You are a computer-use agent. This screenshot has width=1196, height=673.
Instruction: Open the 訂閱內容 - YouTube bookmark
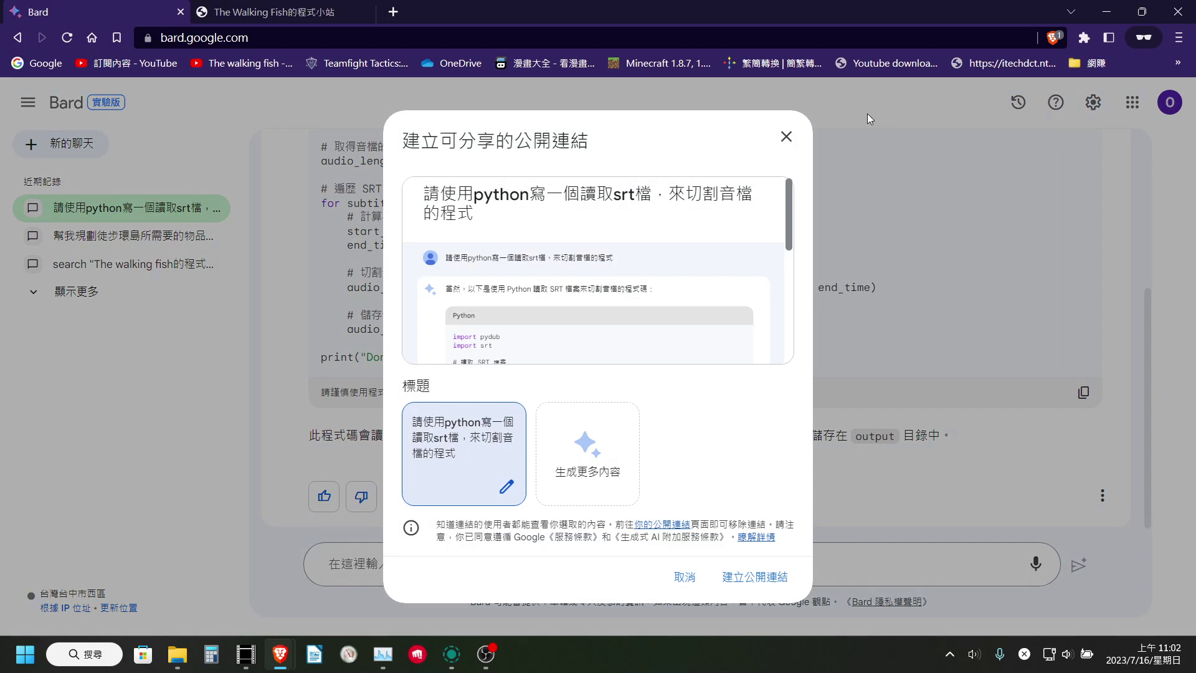126,64
